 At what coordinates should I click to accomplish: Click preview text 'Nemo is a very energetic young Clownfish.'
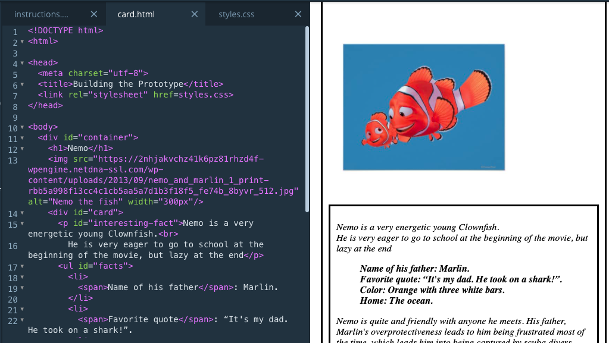click(x=417, y=227)
